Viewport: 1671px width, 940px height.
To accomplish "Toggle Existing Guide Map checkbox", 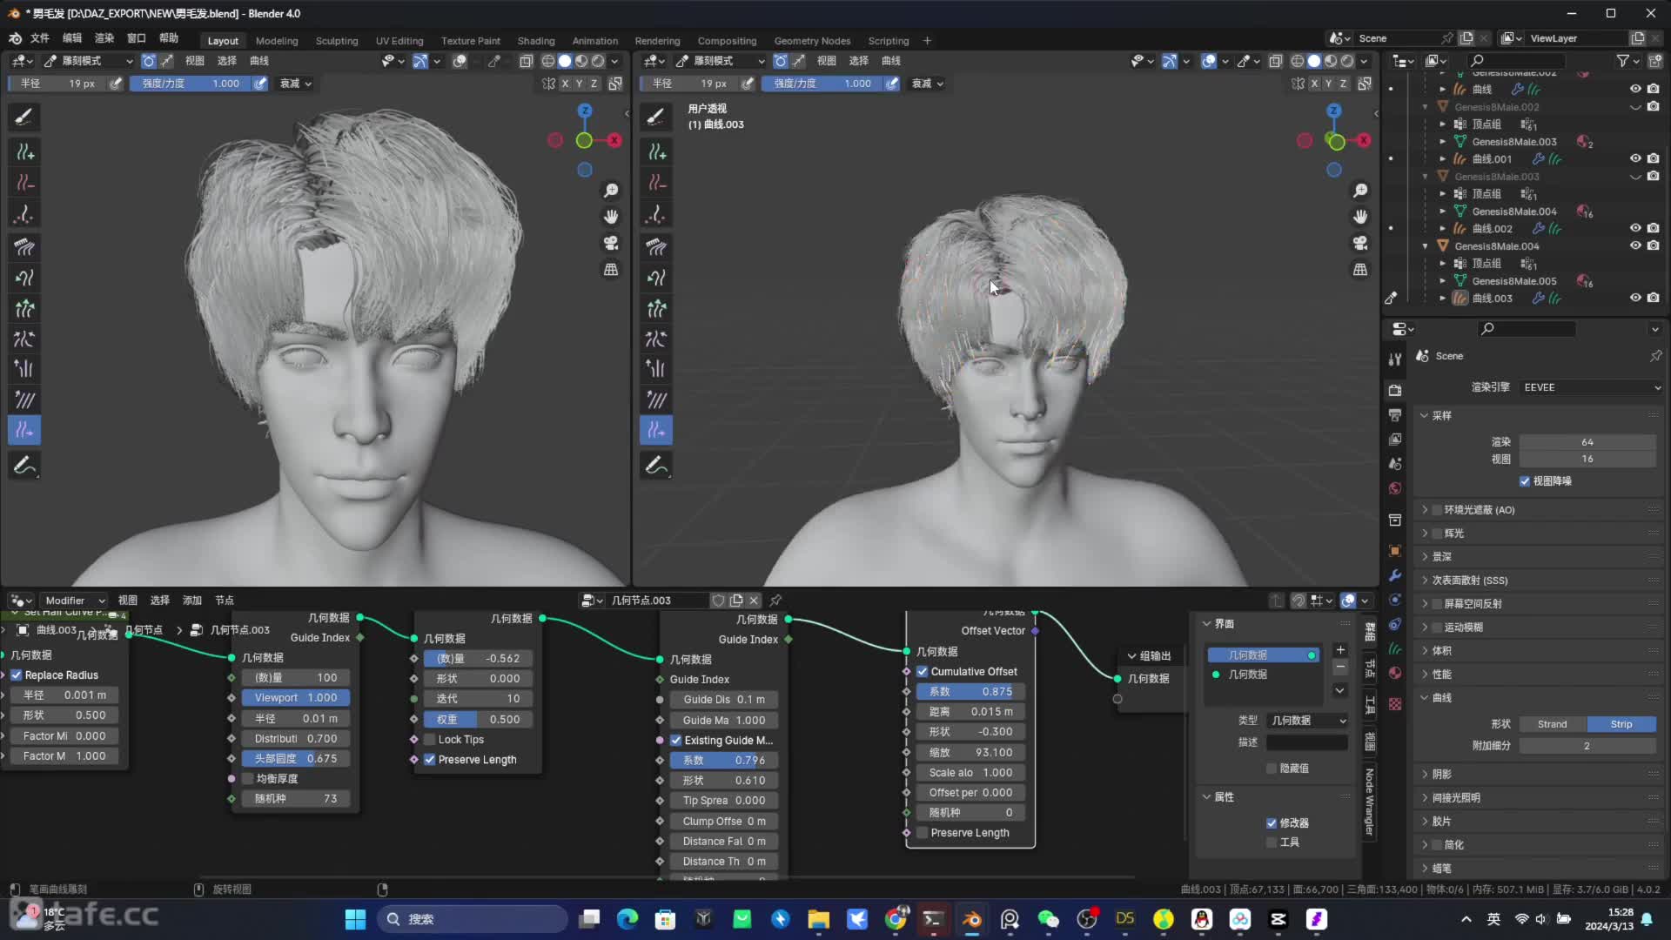I will tap(676, 741).
